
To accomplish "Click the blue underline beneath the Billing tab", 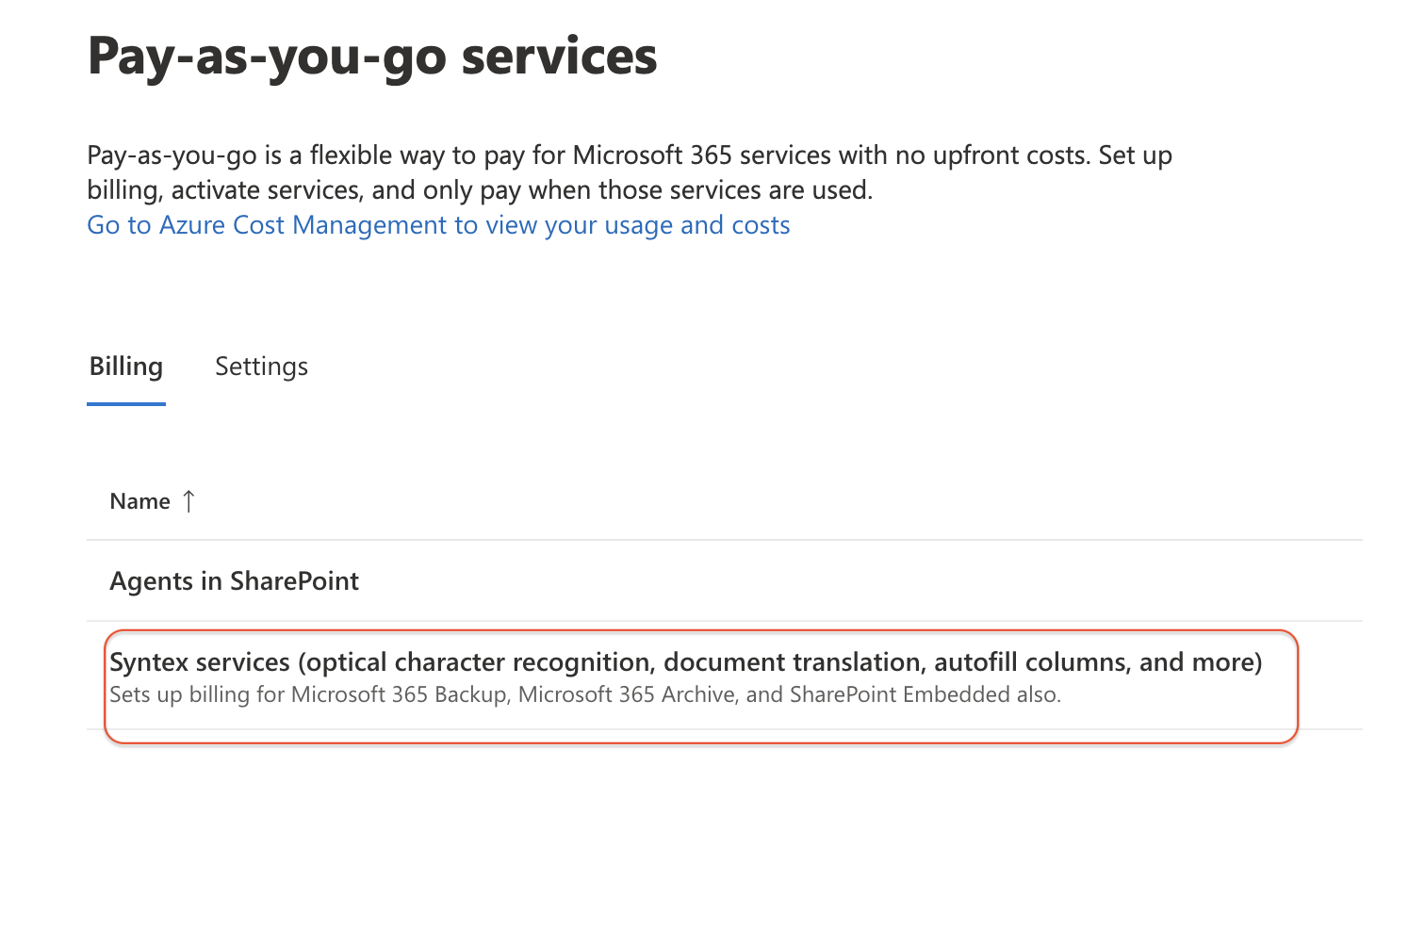I will coord(126,404).
